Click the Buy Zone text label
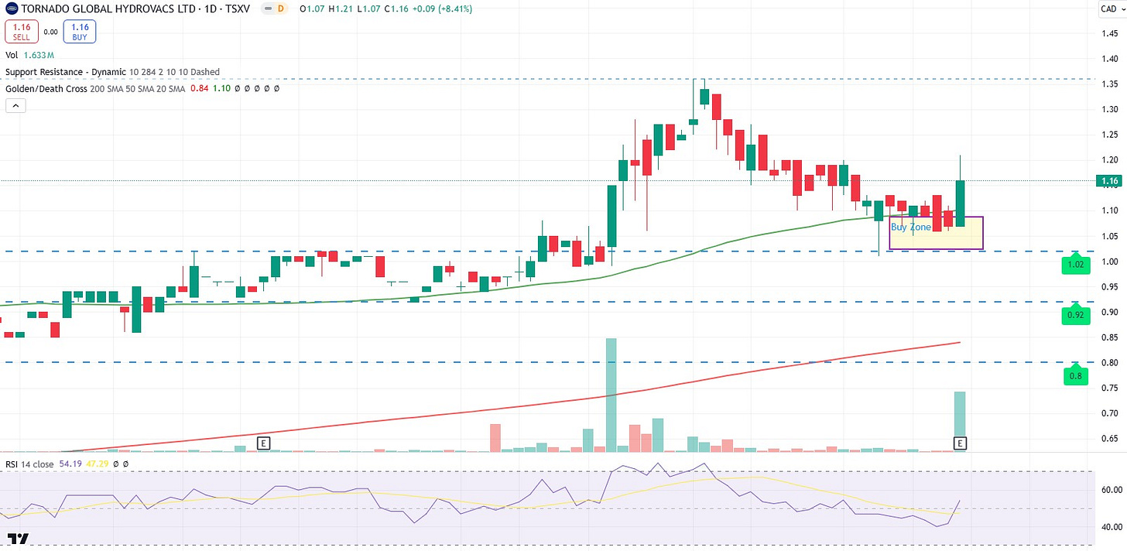 (x=910, y=228)
